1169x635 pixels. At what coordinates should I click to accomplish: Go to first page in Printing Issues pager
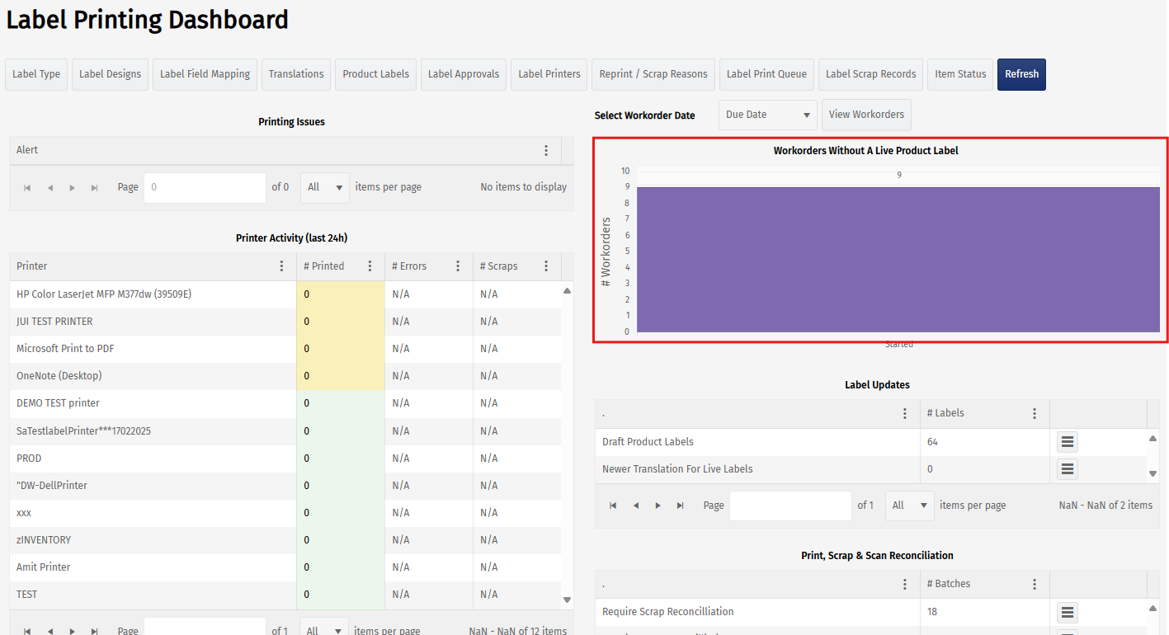(x=27, y=187)
